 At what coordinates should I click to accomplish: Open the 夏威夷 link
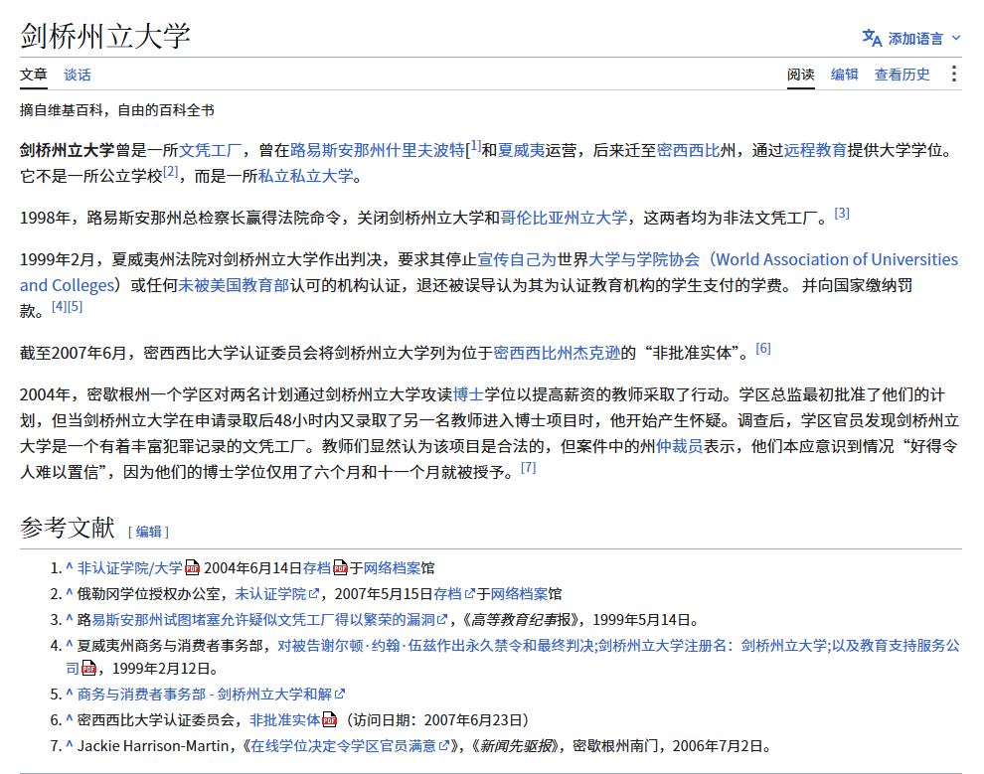(521, 151)
